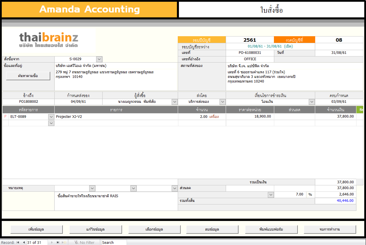Click the ค้นหาตามชื่อ search-by-name button
Screen dimensions: 366x245
28,76
